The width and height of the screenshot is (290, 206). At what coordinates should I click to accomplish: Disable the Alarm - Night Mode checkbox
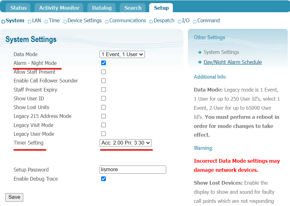pos(103,63)
